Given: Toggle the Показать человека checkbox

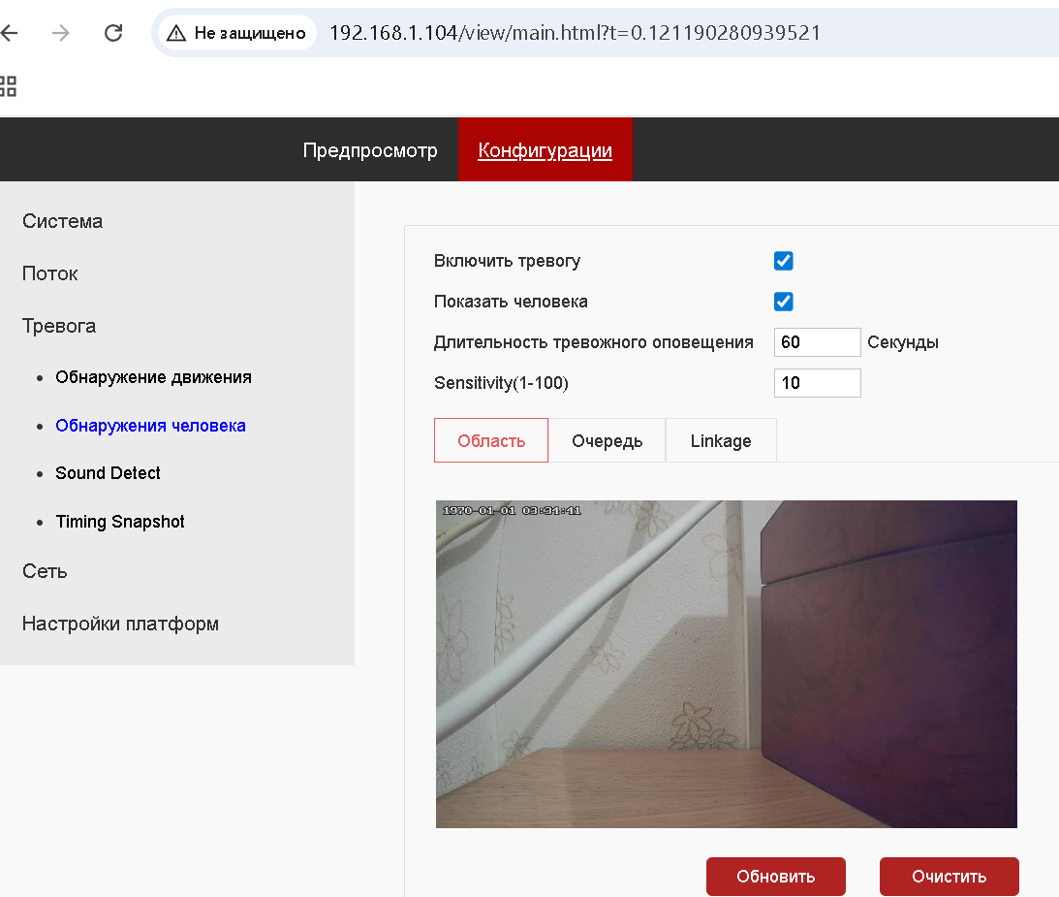Looking at the screenshot, I should tap(784, 302).
